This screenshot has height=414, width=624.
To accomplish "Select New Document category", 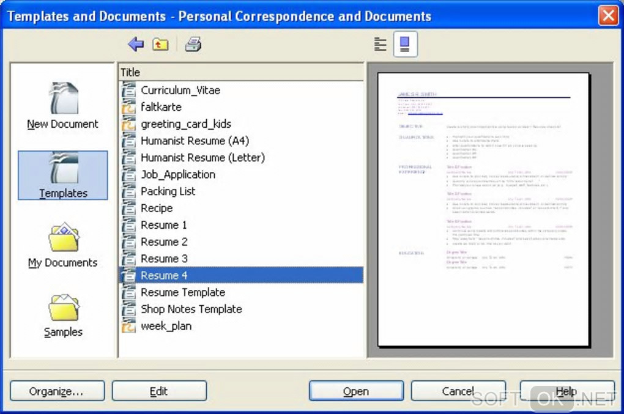I will [x=62, y=105].
